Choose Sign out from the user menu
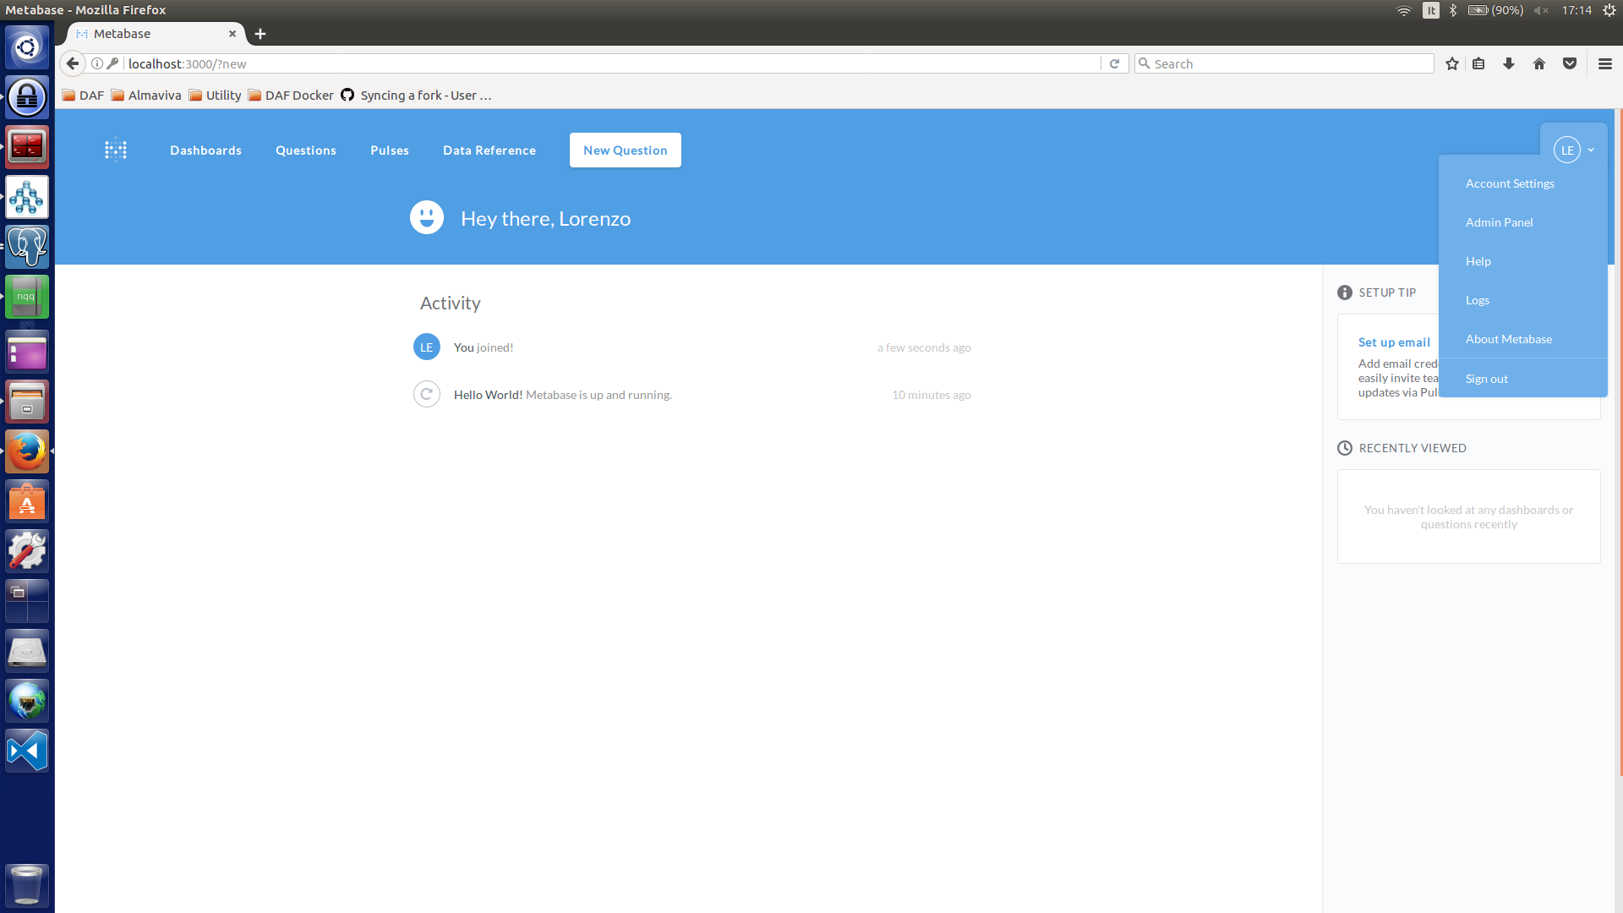 pos(1486,379)
